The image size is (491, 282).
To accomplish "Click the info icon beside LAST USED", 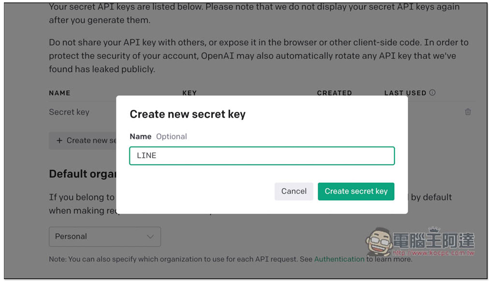I will [432, 92].
